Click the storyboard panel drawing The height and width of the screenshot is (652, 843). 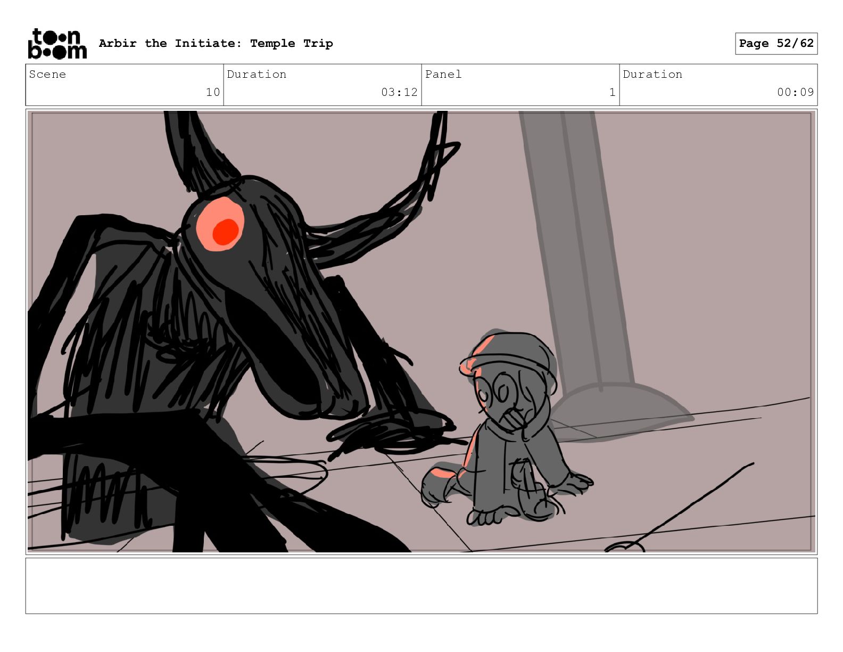421,331
